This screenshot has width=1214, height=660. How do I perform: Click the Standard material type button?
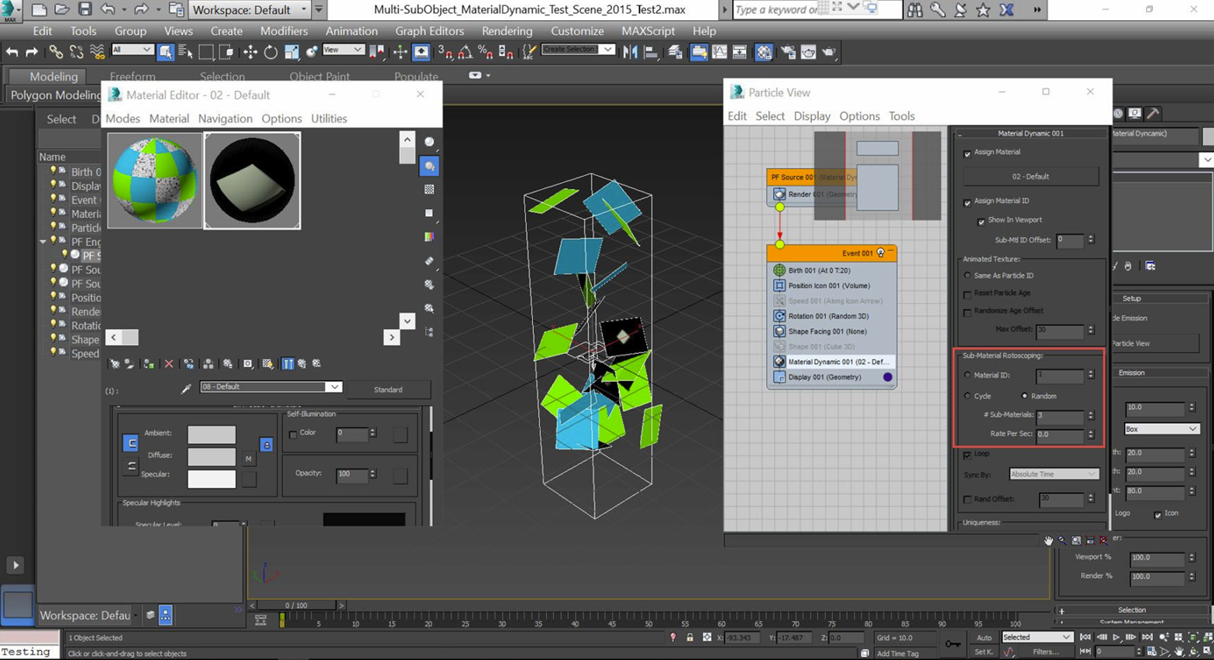click(x=387, y=390)
